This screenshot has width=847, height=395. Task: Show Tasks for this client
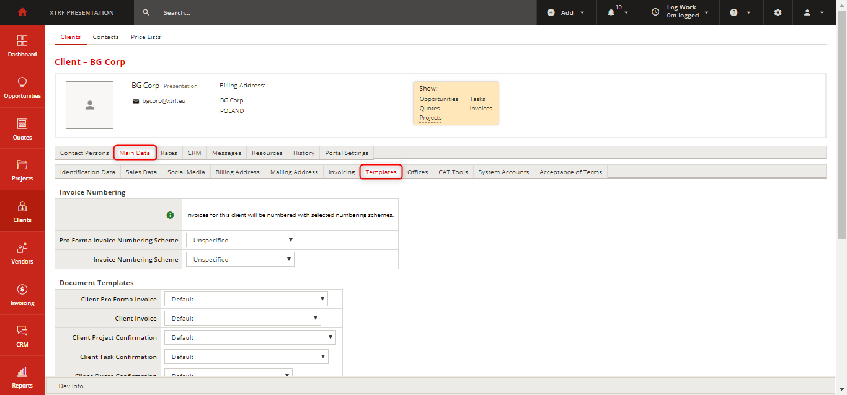click(477, 99)
